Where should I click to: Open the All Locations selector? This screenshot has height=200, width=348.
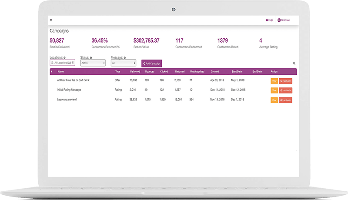(x=63, y=63)
